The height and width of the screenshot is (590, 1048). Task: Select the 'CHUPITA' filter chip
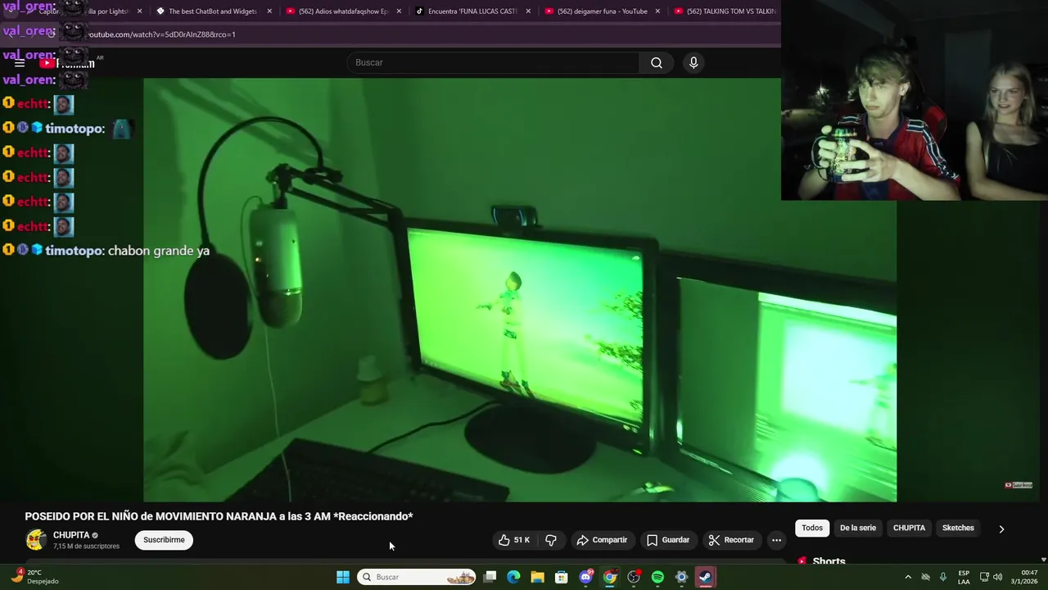coord(909,528)
